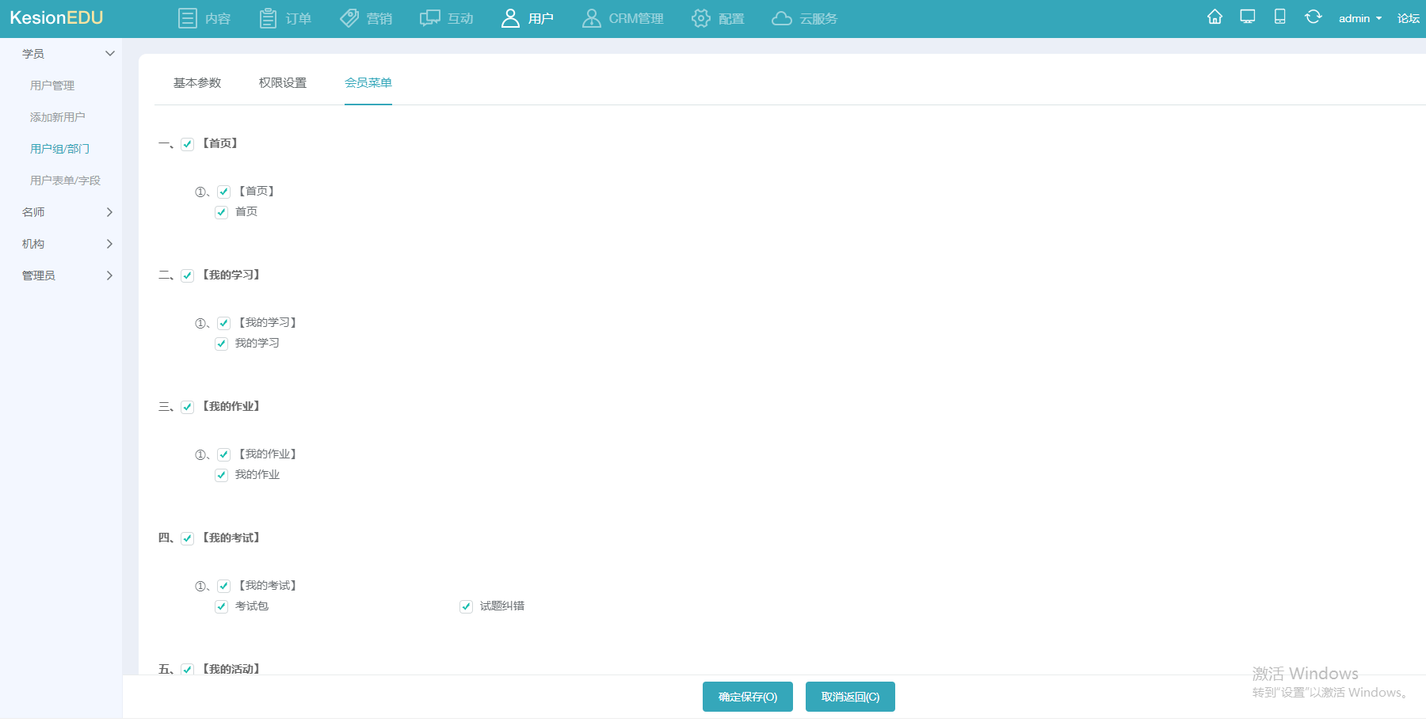Screen dimensions: 1426x722
Task: Switch to the 基本参数 tab
Action: click(197, 83)
